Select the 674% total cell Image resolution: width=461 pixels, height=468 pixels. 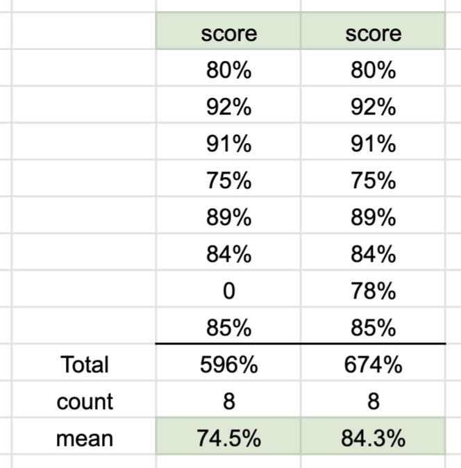tap(373, 362)
